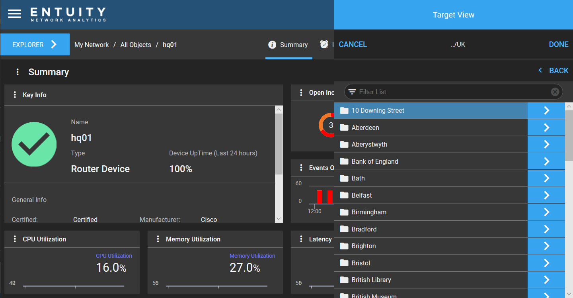Viewport: 573px width, 298px height.
Task: Open the Events Over Time panel menu
Action: [x=301, y=168]
